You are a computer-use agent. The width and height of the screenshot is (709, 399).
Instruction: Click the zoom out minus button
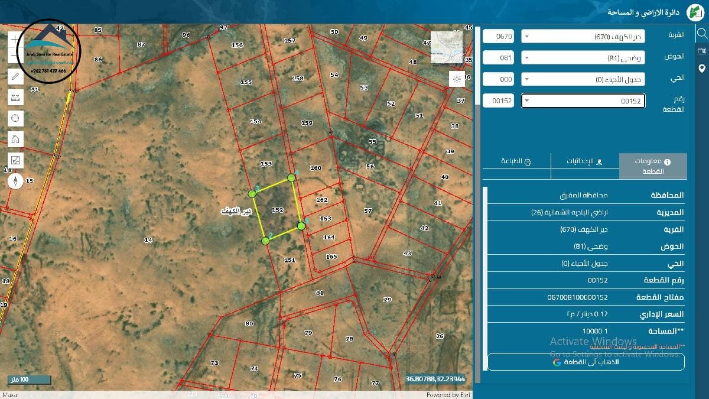(x=15, y=57)
